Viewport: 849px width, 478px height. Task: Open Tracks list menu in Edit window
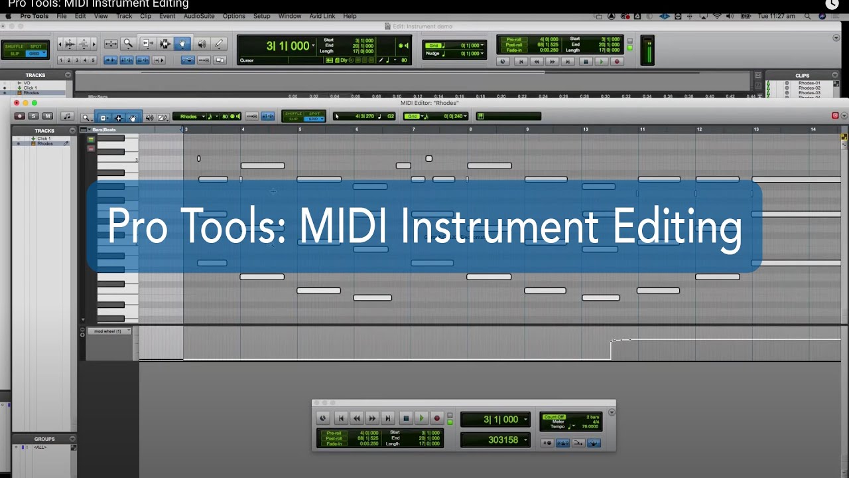(x=68, y=75)
